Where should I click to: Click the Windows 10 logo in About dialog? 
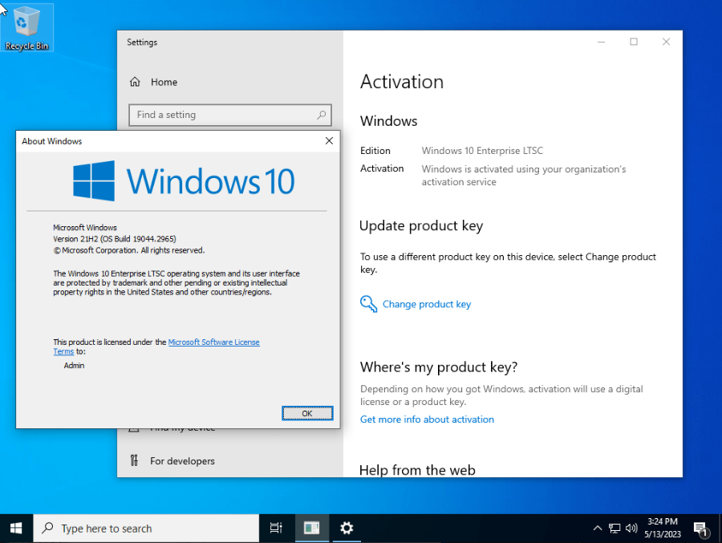184,181
